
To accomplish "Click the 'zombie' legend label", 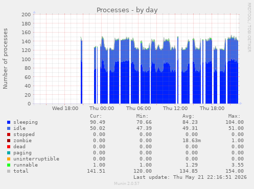I will (22, 141).
